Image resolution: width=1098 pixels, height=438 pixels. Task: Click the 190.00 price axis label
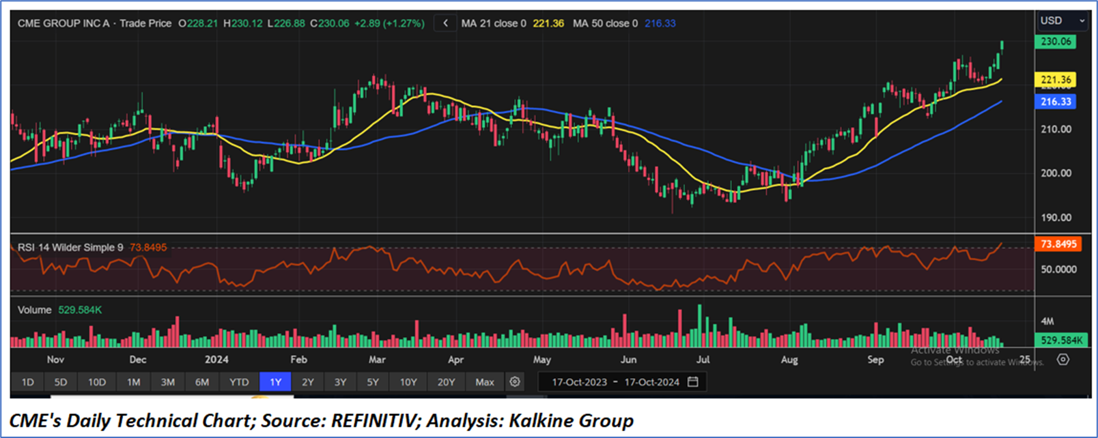click(1056, 218)
